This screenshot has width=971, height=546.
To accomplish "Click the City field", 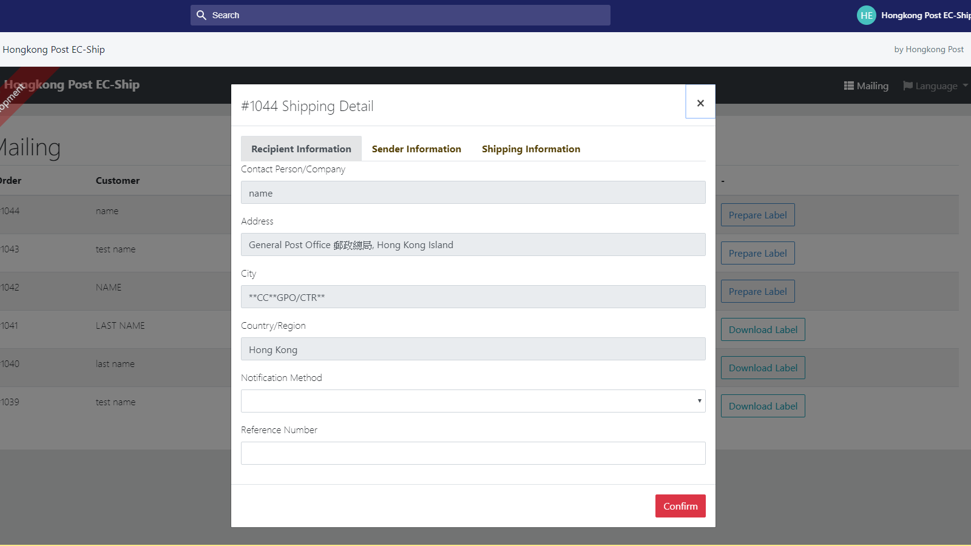I will pyautogui.click(x=473, y=297).
